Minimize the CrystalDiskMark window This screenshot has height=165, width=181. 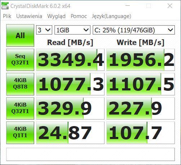point(128,6)
